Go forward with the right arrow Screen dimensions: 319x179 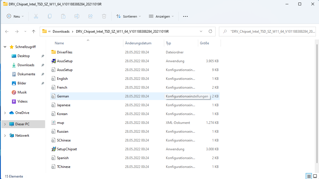pos(17,32)
